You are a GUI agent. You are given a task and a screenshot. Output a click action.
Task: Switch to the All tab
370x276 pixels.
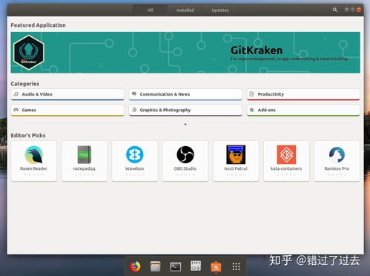tap(151, 10)
